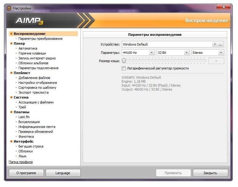The width and height of the screenshot is (238, 187).
Task: Click the Применить button
Action: point(173,173)
